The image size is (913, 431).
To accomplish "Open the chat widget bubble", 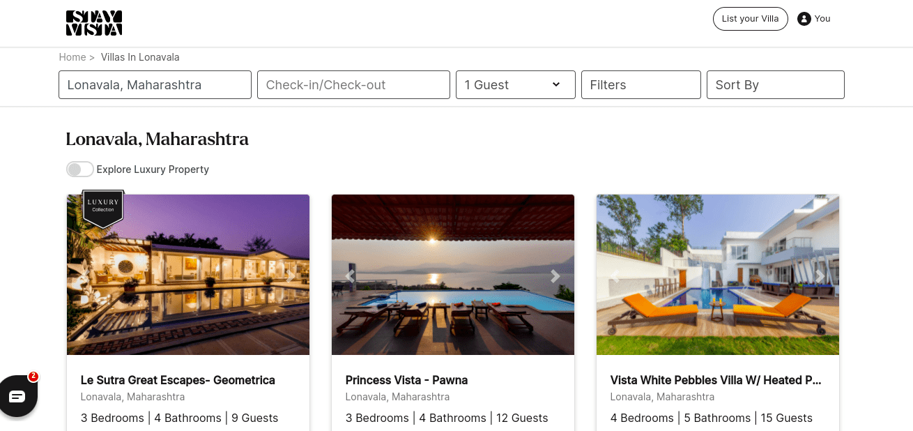I will (17, 395).
